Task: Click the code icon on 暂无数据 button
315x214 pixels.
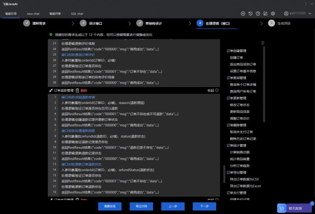Action: [x=282, y=208]
